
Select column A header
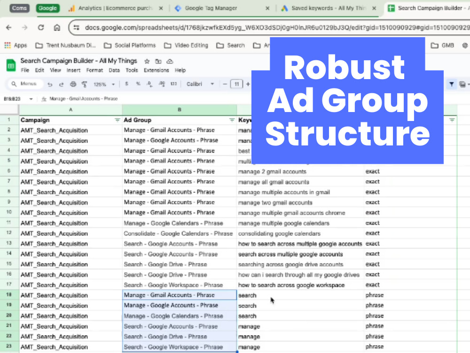click(x=71, y=110)
